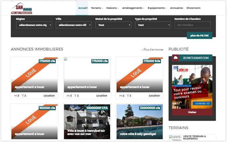Expand the Statut de la propriété dropdown
The width and height of the screenshot is (227, 142).
pos(113,25)
